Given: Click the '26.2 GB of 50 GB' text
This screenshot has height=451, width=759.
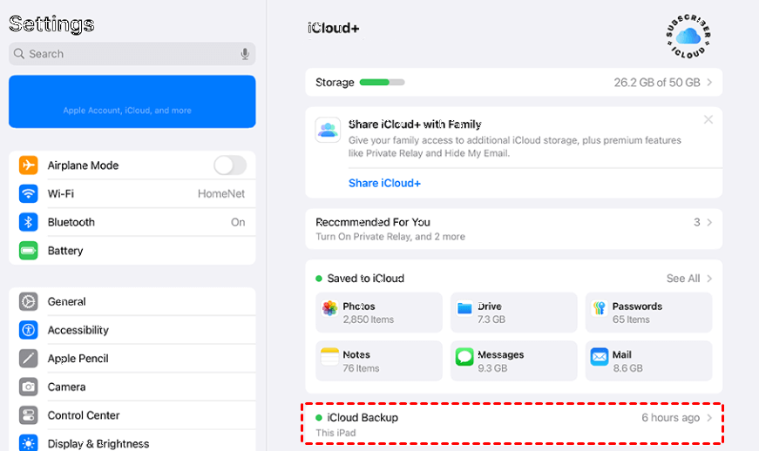Looking at the screenshot, I should pyautogui.click(x=657, y=83).
